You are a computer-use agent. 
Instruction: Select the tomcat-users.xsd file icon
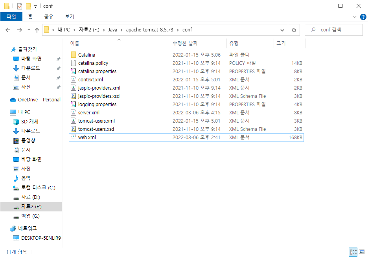[74, 129]
